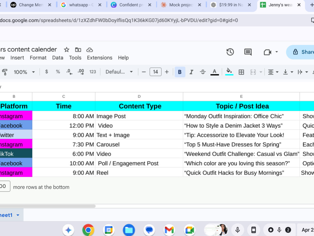Select the Carousel content type cell
The width and height of the screenshot is (314, 236).
(x=139, y=144)
